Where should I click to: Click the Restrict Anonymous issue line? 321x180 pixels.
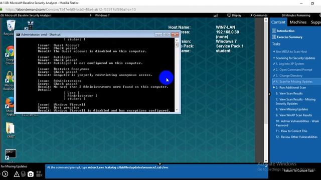[x=64, y=69]
